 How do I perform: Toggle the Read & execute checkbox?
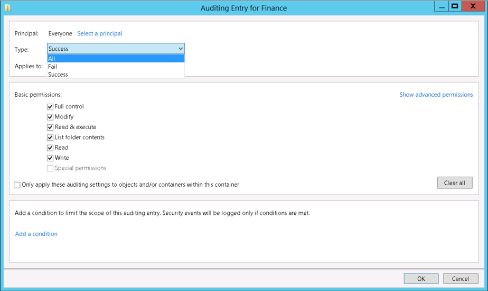(x=50, y=128)
